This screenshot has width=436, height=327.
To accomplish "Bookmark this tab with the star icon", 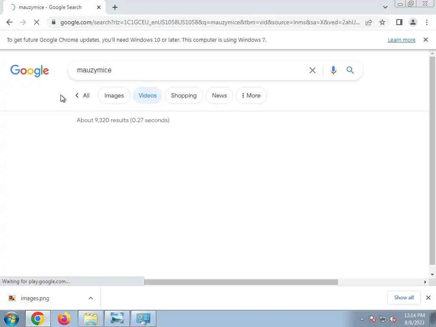I will click(x=382, y=22).
